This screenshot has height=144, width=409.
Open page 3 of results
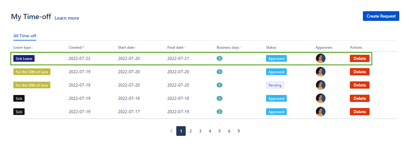pyautogui.click(x=200, y=131)
